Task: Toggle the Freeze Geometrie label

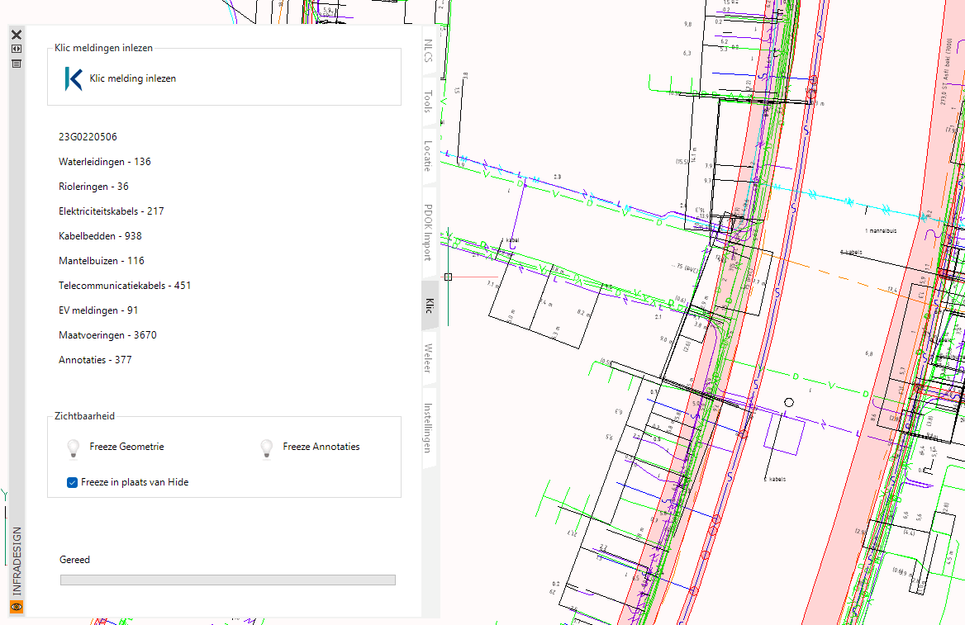Action: [x=126, y=447]
